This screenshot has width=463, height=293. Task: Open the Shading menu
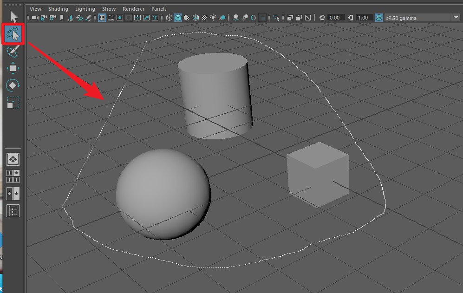[x=58, y=9]
